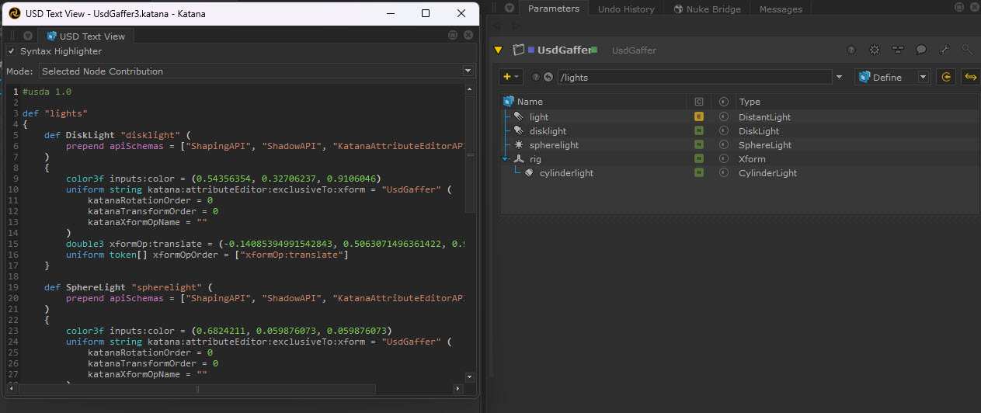Viewport: 981px width, 413px height.
Task: Click the search magnifier icon in node header
Action: pos(966,50)
